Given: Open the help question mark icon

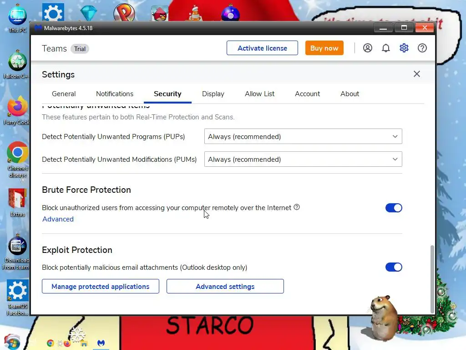Looking at the screenshot, I should pyautogui.click(x=422, y=48).
